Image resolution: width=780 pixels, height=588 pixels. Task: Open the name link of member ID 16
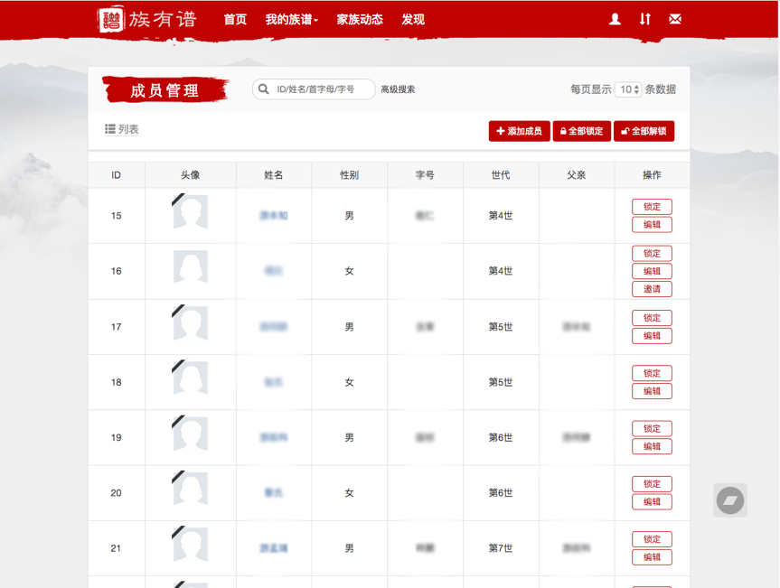click(x=274, y=271)
